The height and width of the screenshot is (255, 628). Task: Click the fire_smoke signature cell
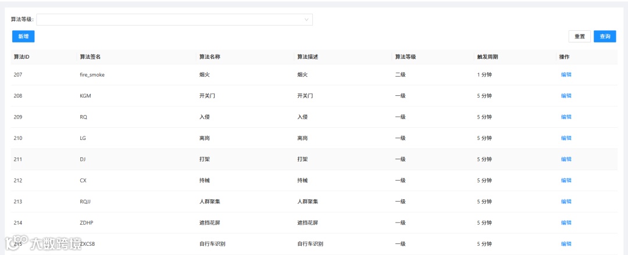[x=92, y=74]
